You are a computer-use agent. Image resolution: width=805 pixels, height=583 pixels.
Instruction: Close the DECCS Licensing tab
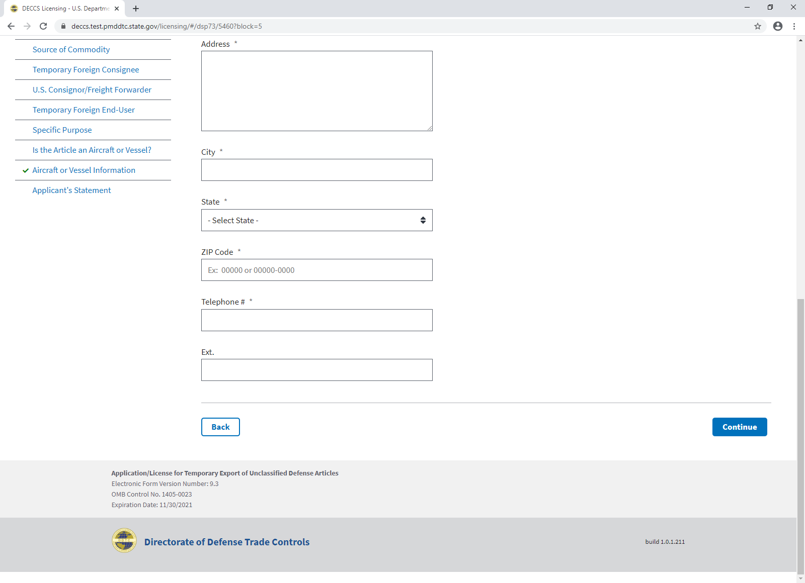click(x=117, y=9)
